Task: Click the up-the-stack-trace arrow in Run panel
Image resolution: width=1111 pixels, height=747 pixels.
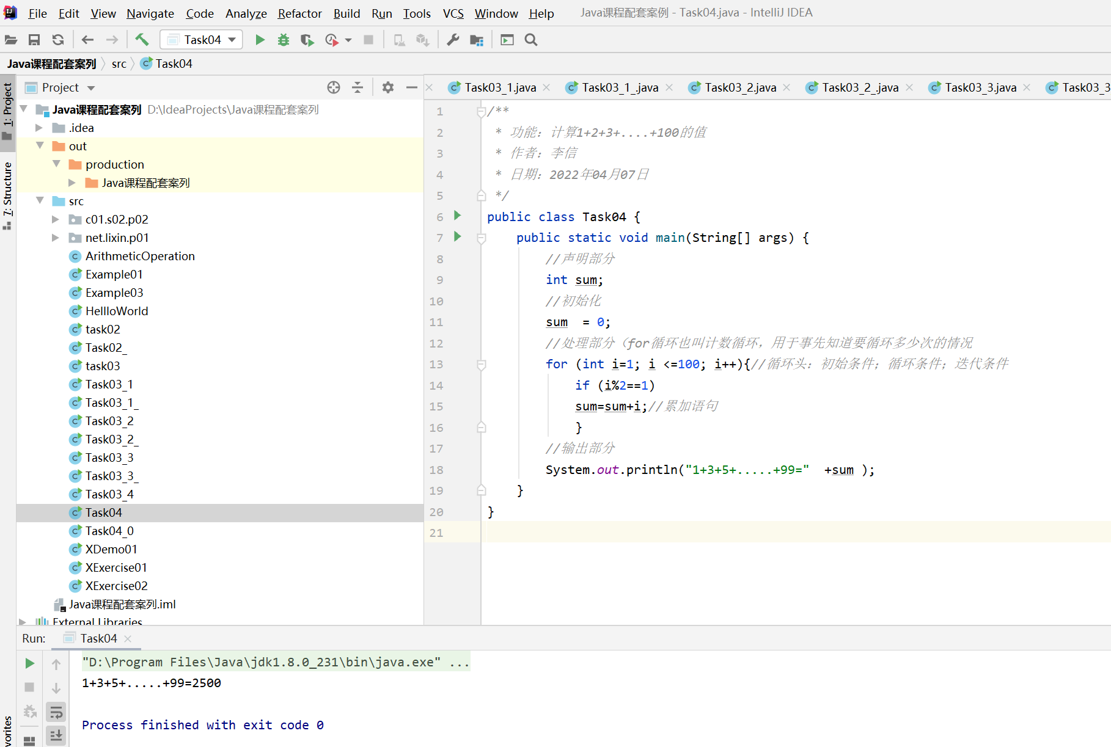Action: [x=56, y=664]
